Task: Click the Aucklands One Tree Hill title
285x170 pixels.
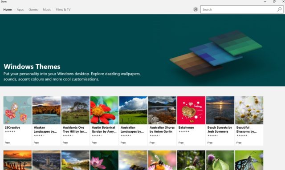Action: click(x=75, y=130)
